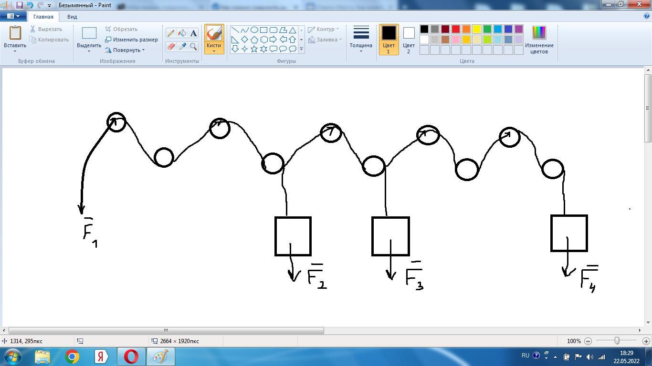Select the Eraser tool
Screen dimensions: 652x366
pyautogui.click(x=171, y=46)
